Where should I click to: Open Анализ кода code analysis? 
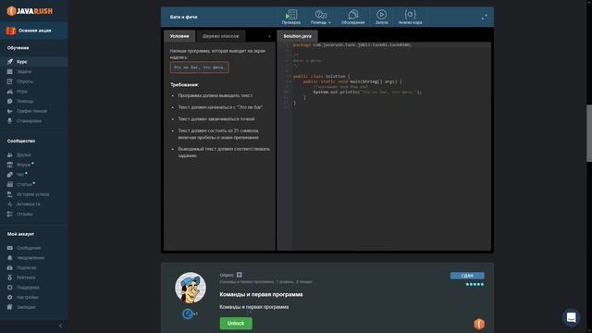[410, 17]
